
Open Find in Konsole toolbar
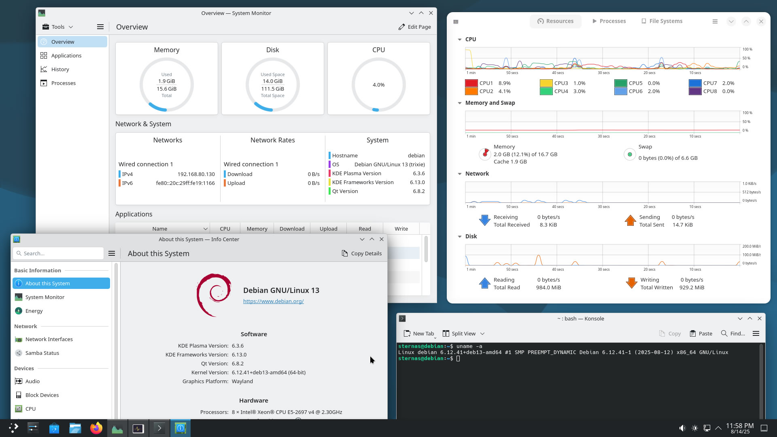[x=733, y=333]
